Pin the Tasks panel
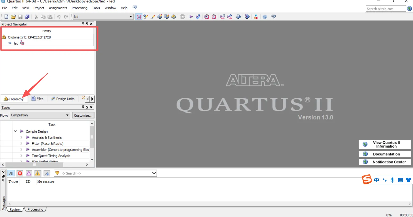Image resolution: width=413 pixels, height=217 pixels. click(x=83, y=107)
